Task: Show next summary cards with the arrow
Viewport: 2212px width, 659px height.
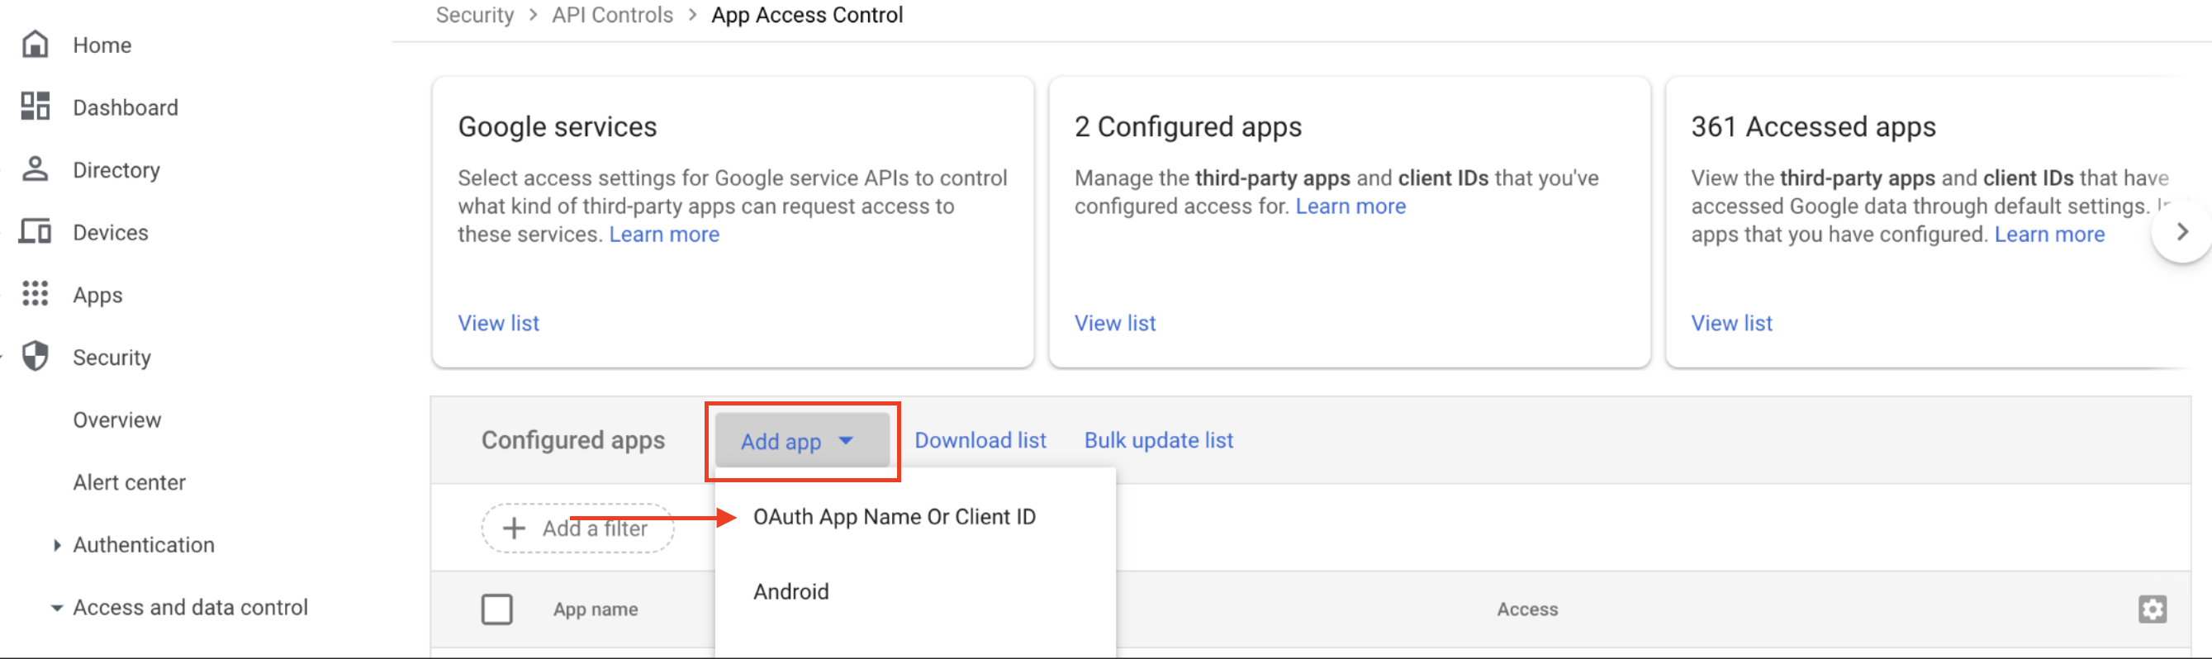Action: (x=2182, y=232)
